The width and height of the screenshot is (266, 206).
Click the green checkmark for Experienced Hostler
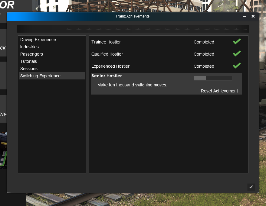[237, 66]
